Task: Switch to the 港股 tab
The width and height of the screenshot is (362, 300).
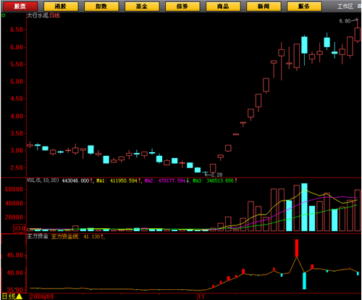Action: pos(61,7)
